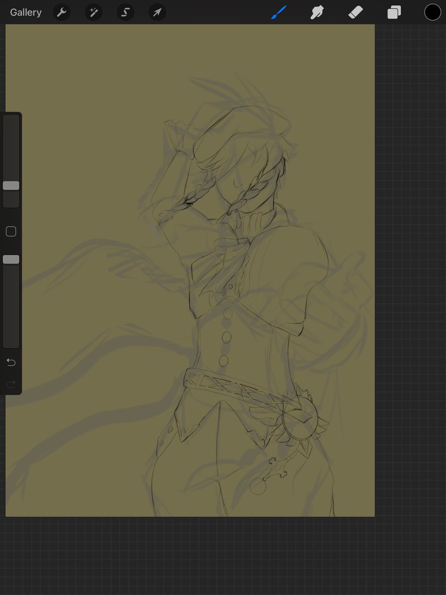Screen dimensions: 446x595
Task: Redo the stroke with sidebar arrow
Action: [x=11, y=384]
